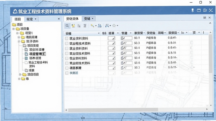Click the tree list view toolbar icon
Image resolution: width=216 pixels, height=121 pixels.
tap(79, 26)
